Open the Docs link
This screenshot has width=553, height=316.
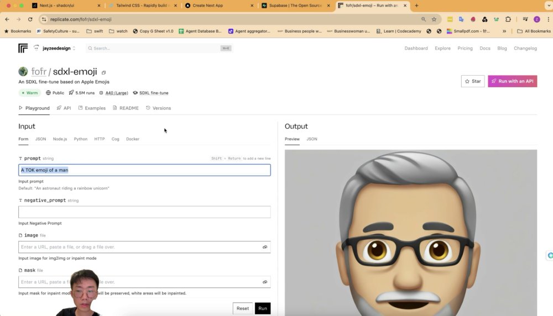(484, 48)
